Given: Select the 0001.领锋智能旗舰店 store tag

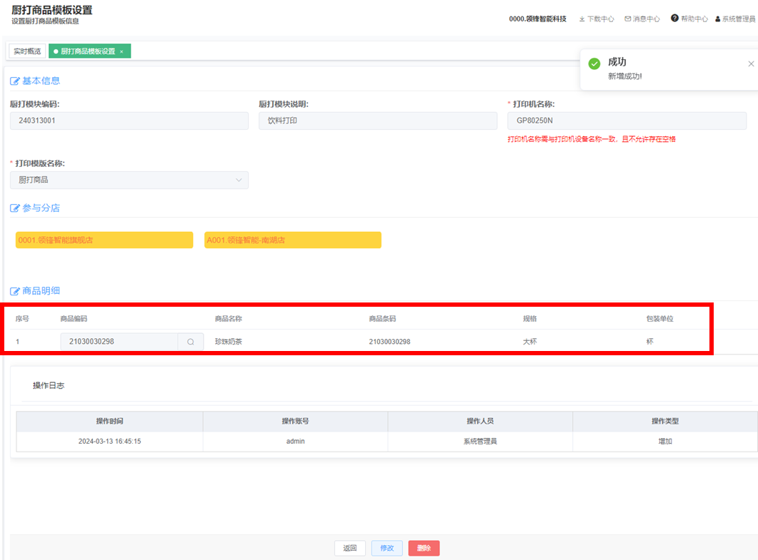Looking at the screenshot, I should click(x=104, y=240).
